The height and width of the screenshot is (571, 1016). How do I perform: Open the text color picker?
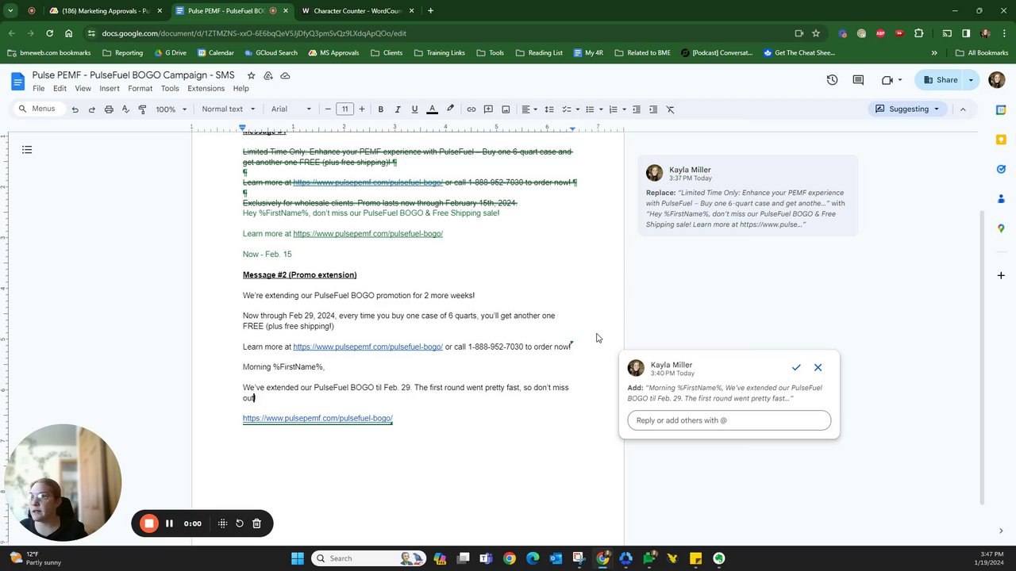click(x=432, y=109)
